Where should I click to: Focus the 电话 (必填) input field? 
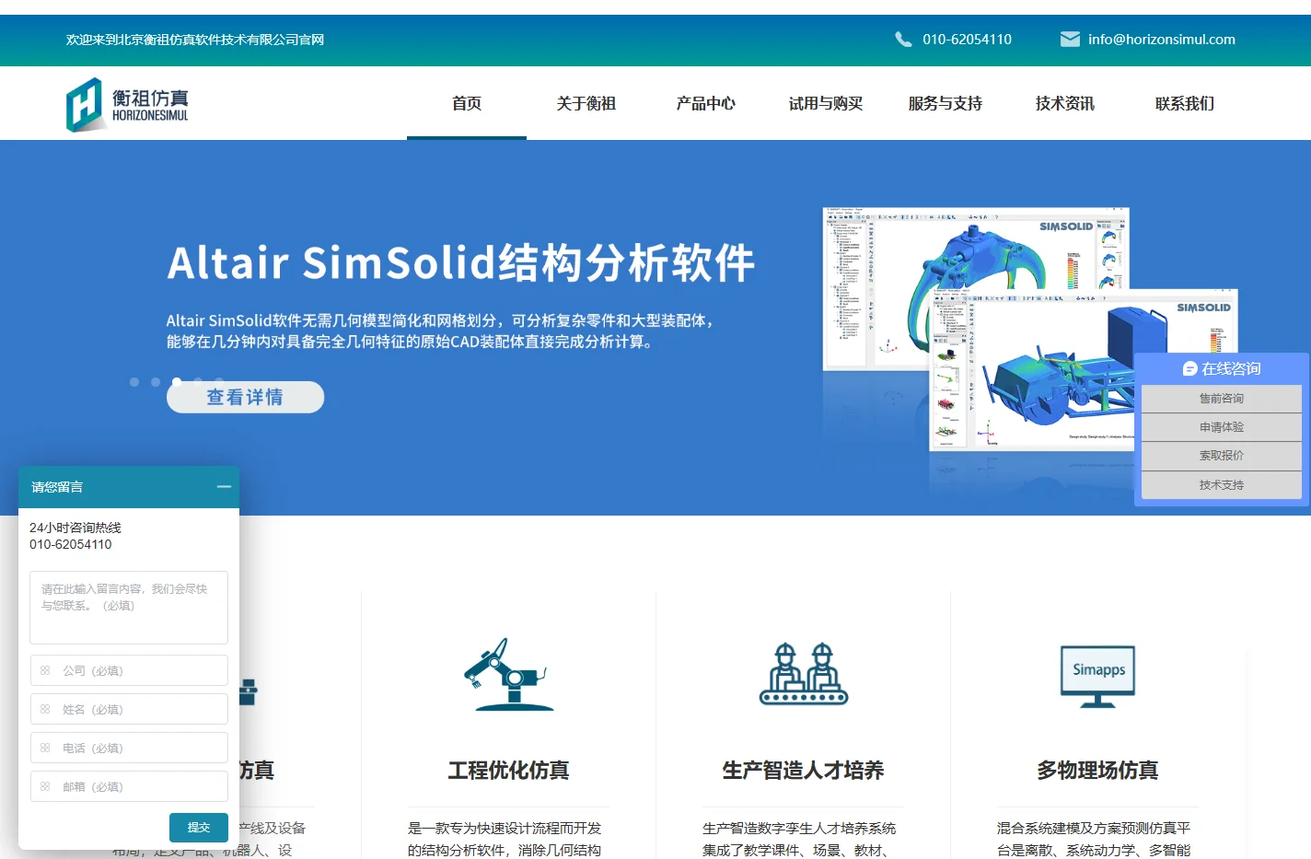tap(129, 748)
